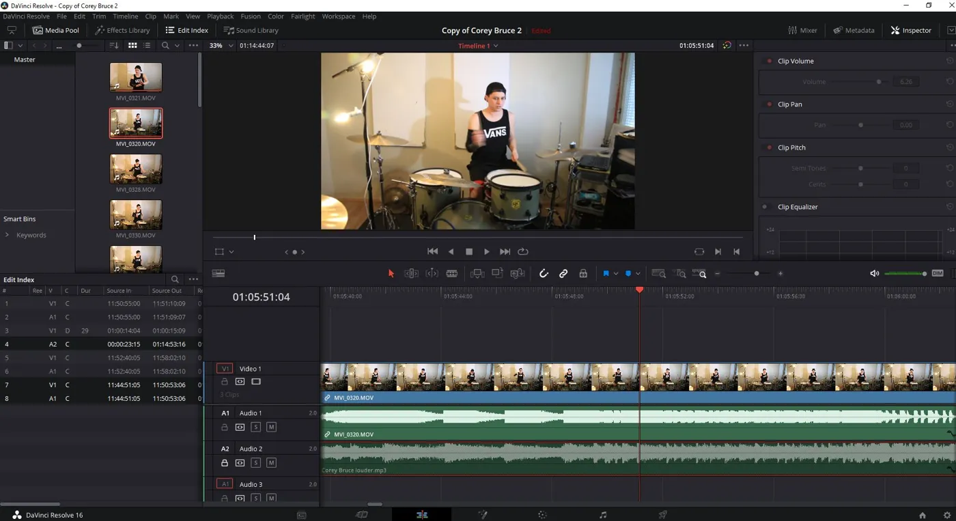Image resolution: width=956 pixels, height=521 pixels.
Task: Select the arrow Selection Mode tool
Action: coord(391,273)
